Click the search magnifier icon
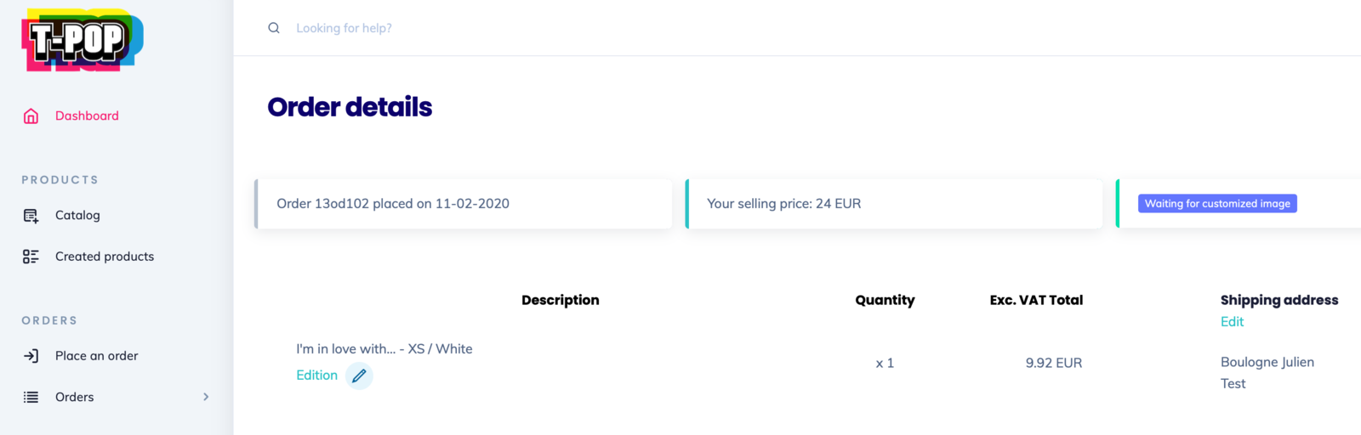The height and width of the screenshot is (435, 1361). pyautogui.click(x=274, y=28)
